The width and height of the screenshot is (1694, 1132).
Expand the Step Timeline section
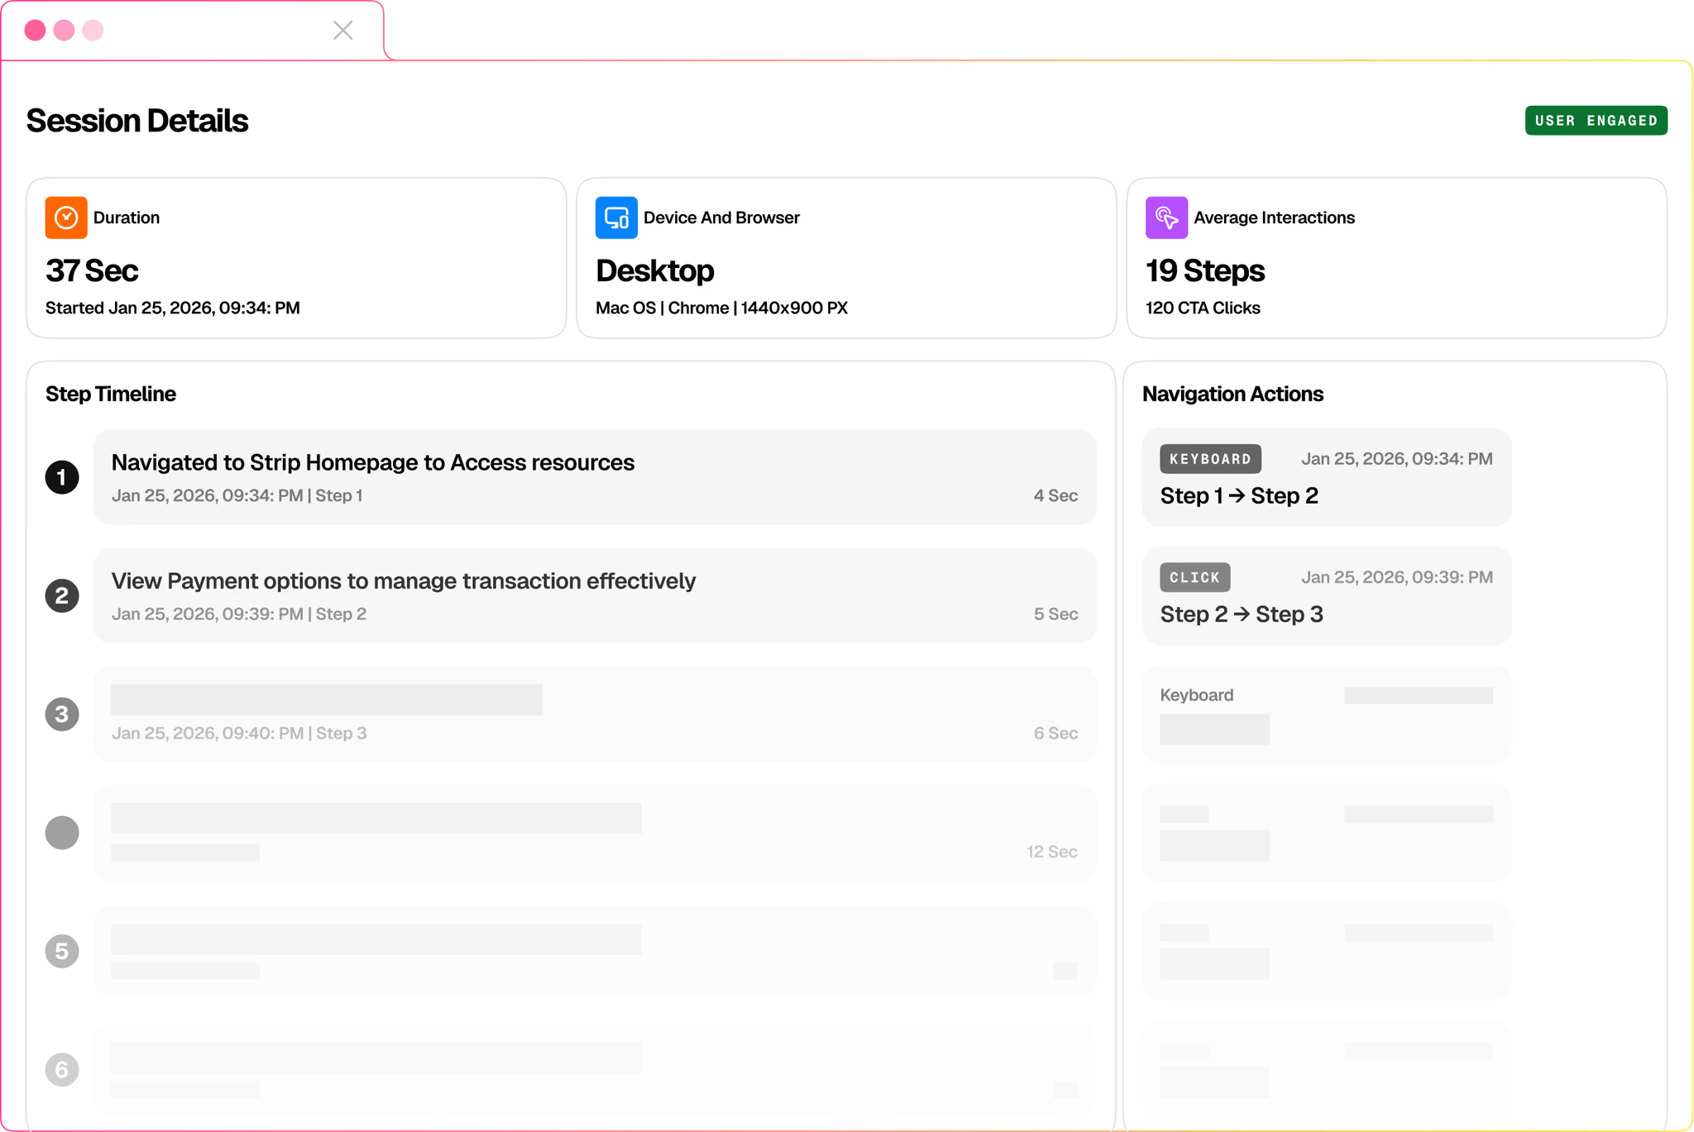[x=110, y=394]
